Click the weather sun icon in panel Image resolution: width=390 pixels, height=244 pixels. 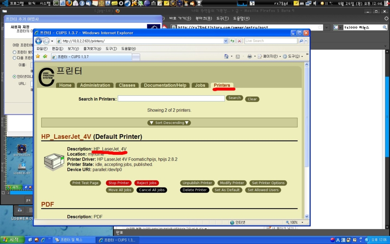[x=322, y=3]
